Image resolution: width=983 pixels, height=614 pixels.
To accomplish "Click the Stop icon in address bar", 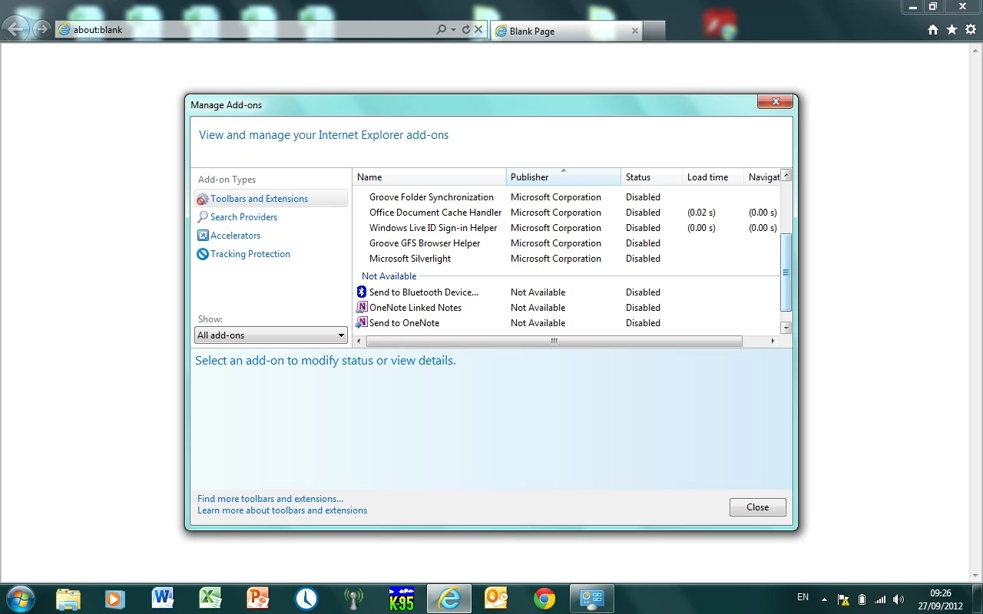I will [478, 30].
